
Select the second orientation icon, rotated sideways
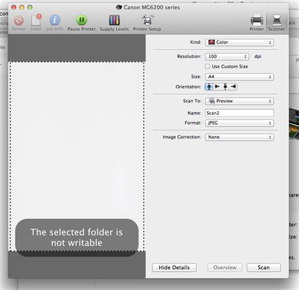coord(217,87)
